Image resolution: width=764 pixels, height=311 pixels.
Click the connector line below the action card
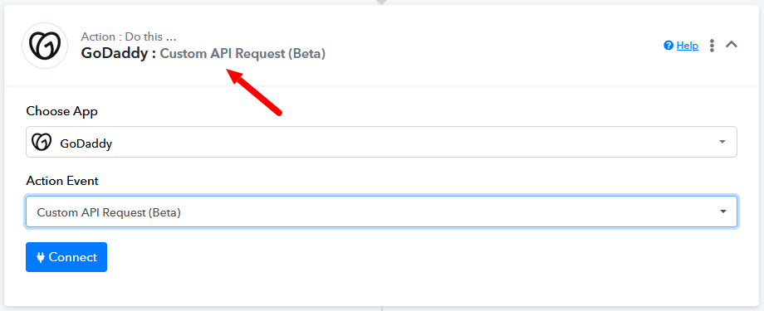(382, 309)
